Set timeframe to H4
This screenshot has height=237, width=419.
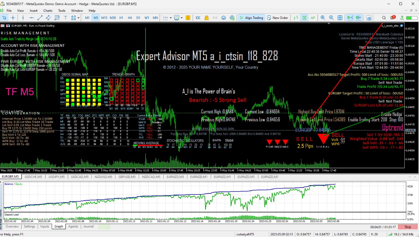pos(130,18)
